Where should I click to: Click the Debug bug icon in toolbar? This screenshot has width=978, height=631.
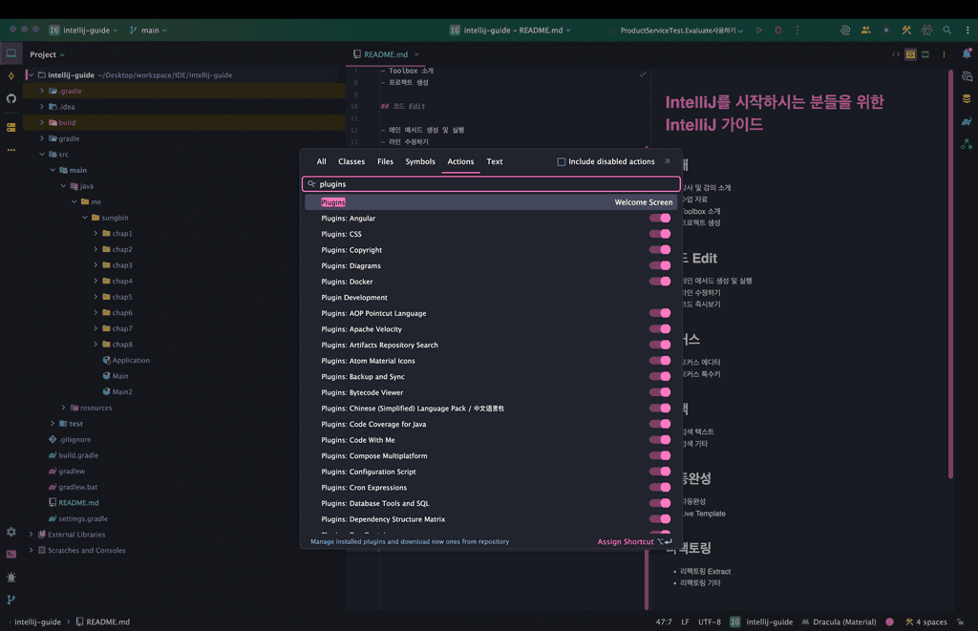click(777, 31)
